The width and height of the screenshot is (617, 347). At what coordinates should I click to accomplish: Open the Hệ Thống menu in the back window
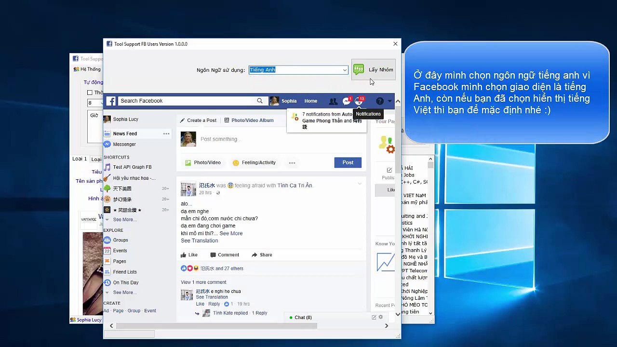pyautogui.click(x=87, y=69)
